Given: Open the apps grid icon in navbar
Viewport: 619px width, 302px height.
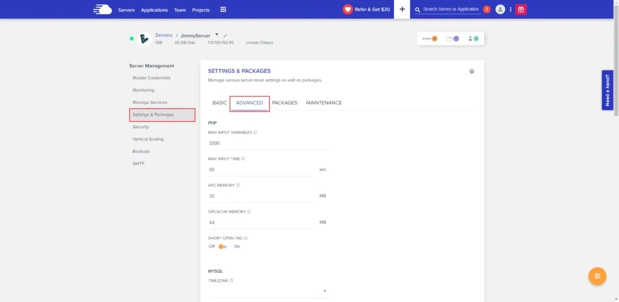Looking at the screenshot, I should [x=223, y=10].
